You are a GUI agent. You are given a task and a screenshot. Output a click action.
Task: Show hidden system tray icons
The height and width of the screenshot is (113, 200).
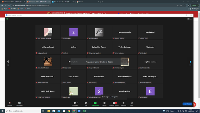pyautogui.click(x=176, y=111)
